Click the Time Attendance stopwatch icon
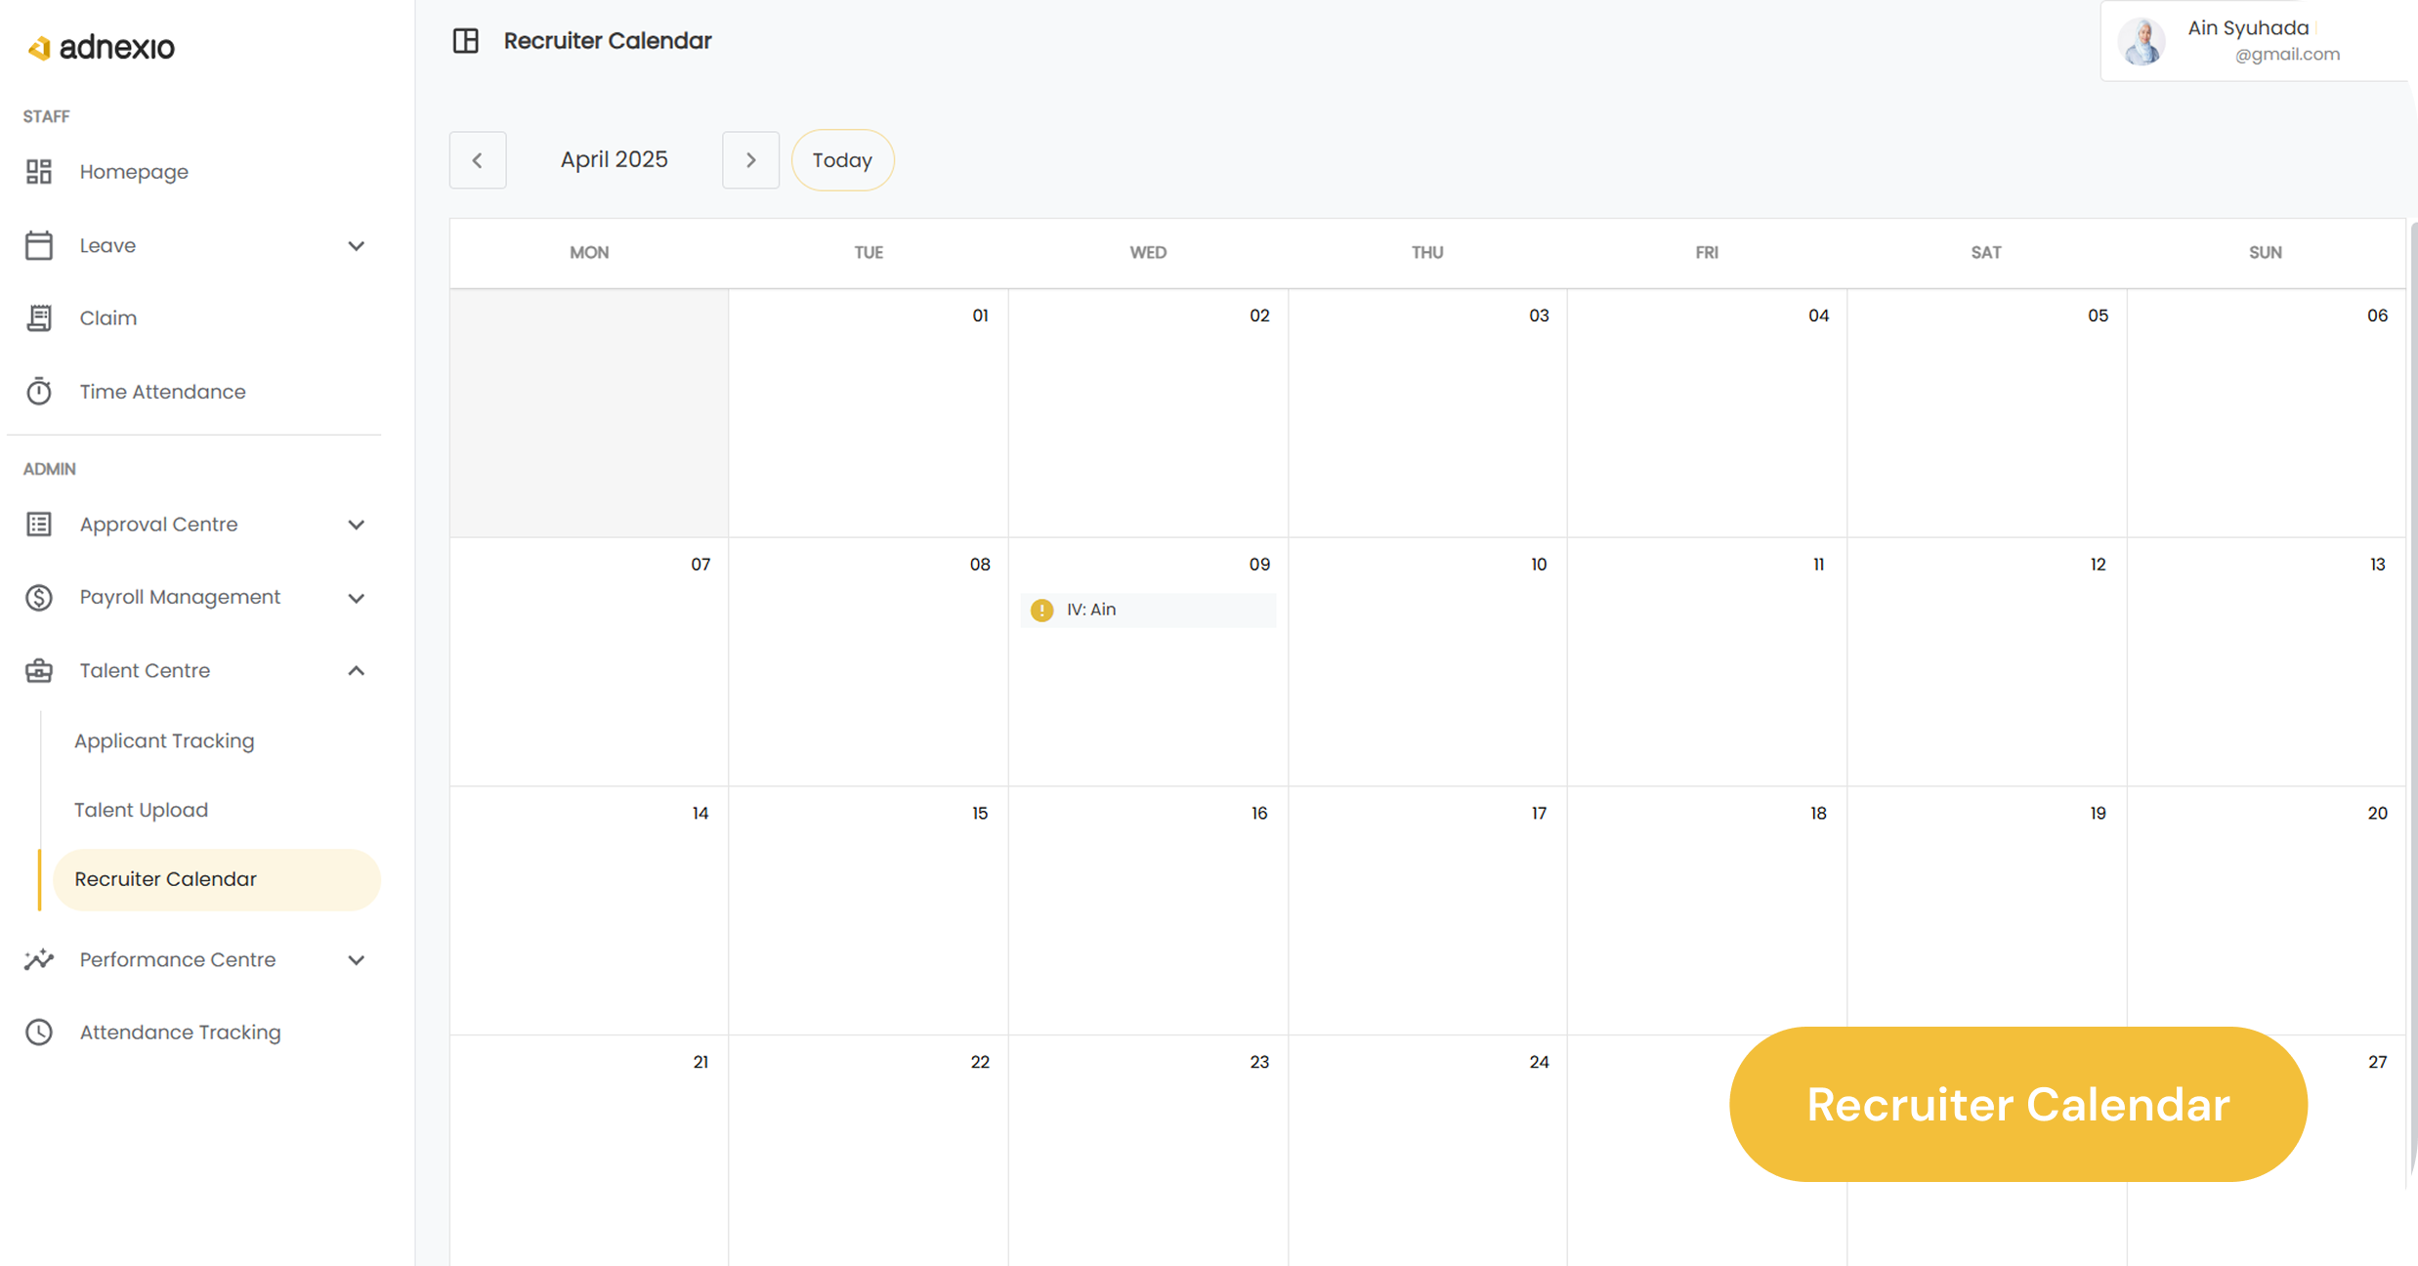The image size is (2418, 1266). click(39, 392)
